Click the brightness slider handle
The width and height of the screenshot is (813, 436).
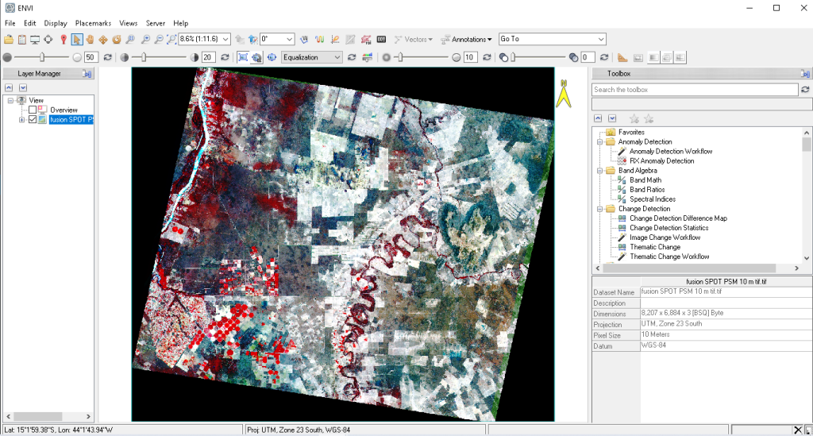tap(42, 57)
